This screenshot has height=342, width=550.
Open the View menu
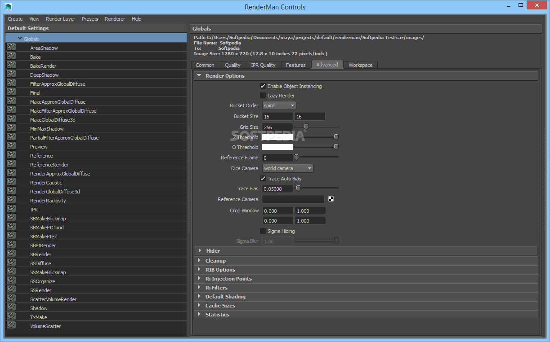[34, 19]
